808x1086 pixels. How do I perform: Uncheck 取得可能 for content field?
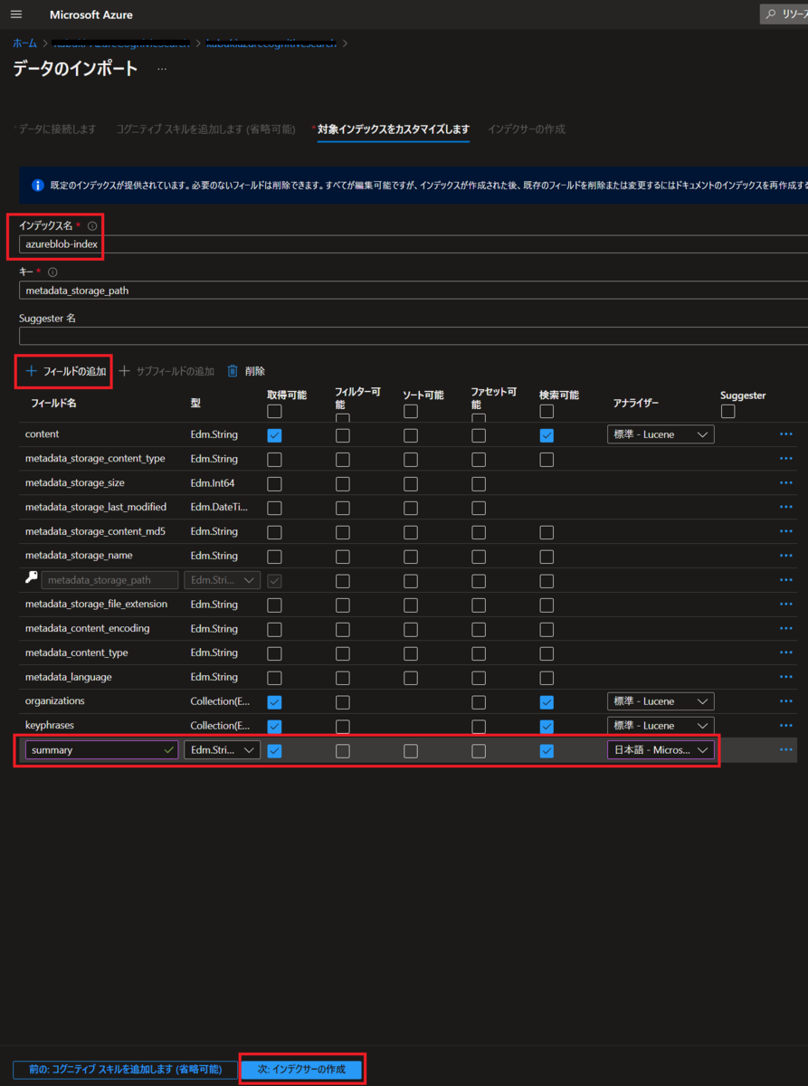click(x=274, y=434)
